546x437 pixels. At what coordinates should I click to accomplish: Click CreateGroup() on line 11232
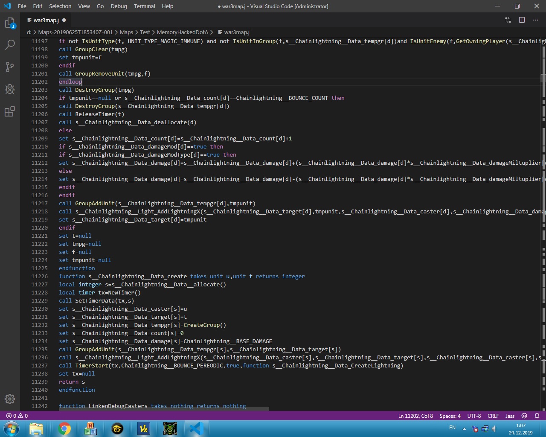coord(205,325)
